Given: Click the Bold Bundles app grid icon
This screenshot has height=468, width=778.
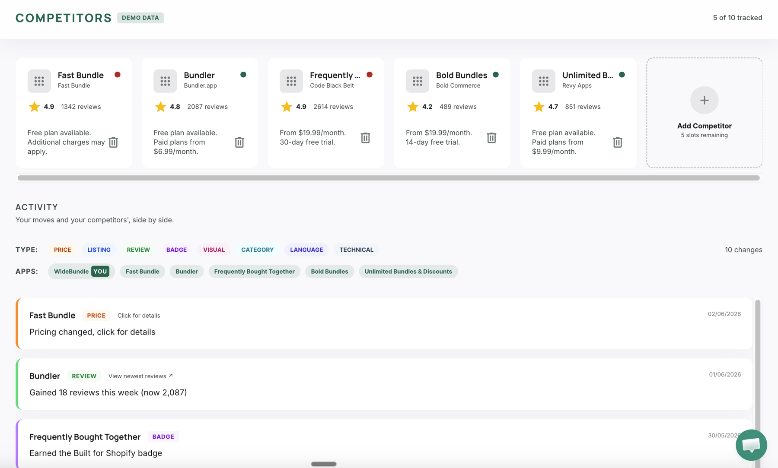Looking at the screenshot, I should tap(418, 81).
